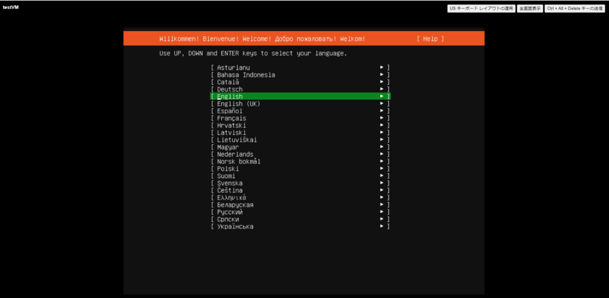The image size is (609, 298).
Task: Pick Nederlands language
Action: point(300,154)
